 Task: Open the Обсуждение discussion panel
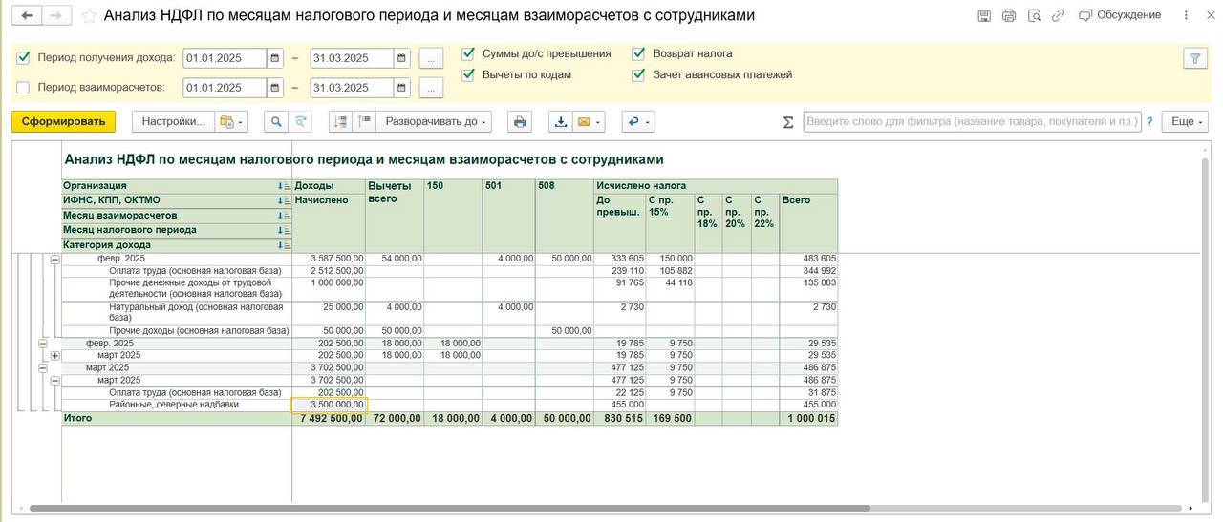[1120, 15]
